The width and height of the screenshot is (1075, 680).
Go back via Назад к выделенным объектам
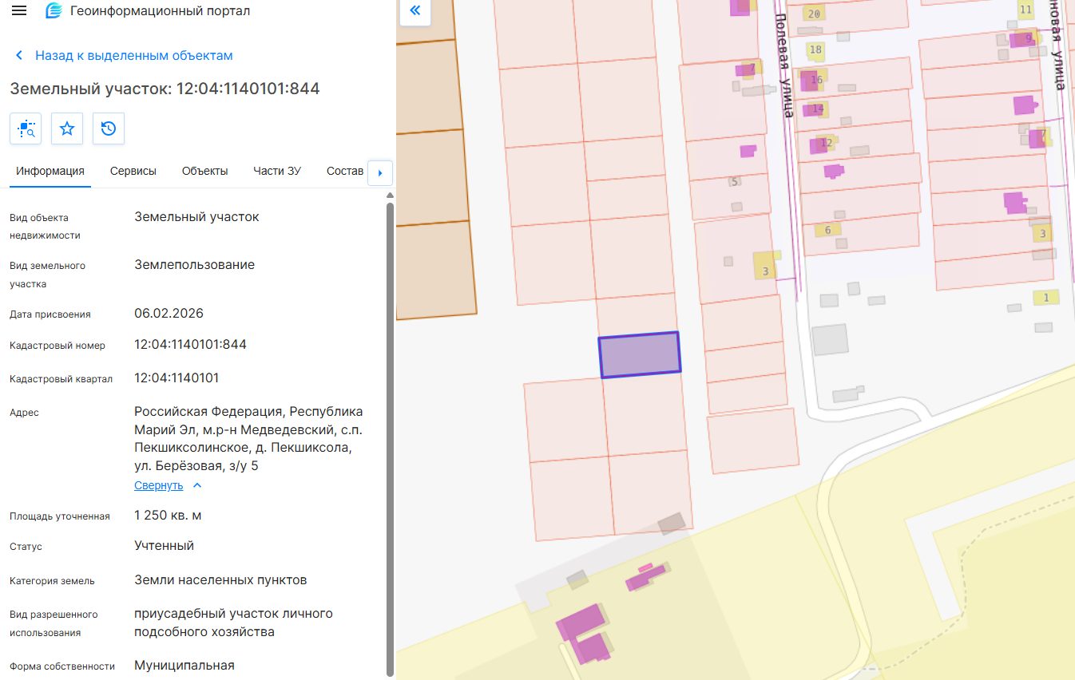point(133,55)
